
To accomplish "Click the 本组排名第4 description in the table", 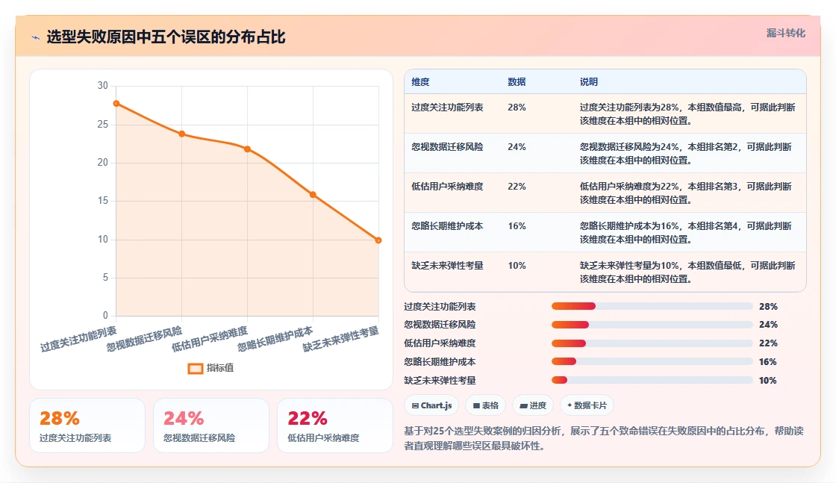I will click(686, 232).
